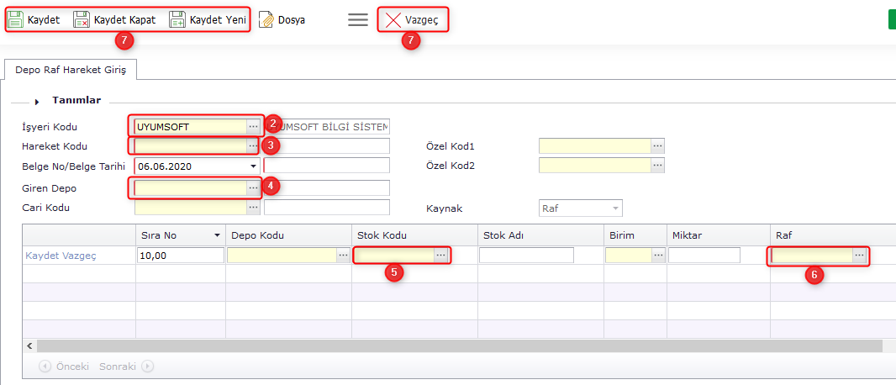Viewport: 896px width, 385px height.
Task: Open Hareket Kodu lookup ellipsis button
Action: pyautogui.click(x=253, y=146)
